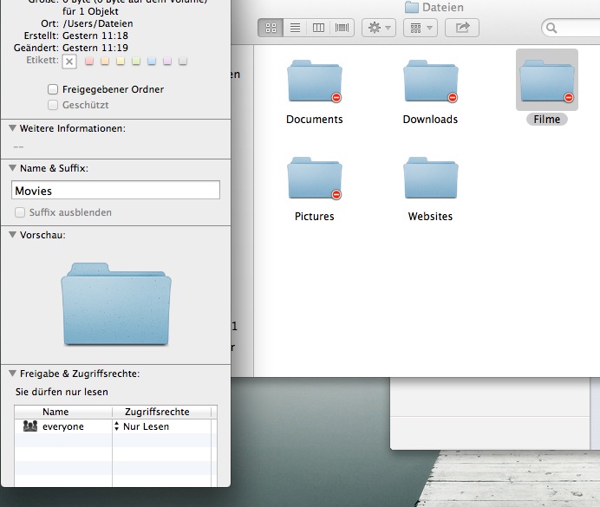Switch Finder to icon view

(271, 28)
